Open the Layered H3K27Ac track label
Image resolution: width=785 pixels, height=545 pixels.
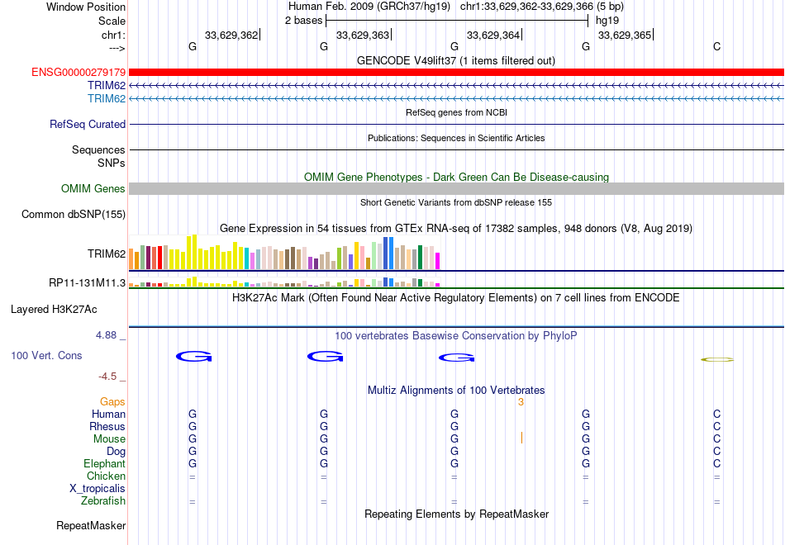(54, 310)
